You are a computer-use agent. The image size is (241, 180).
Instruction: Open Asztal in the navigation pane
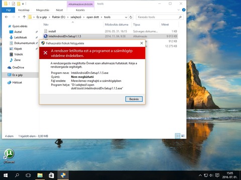click(18, 31)
